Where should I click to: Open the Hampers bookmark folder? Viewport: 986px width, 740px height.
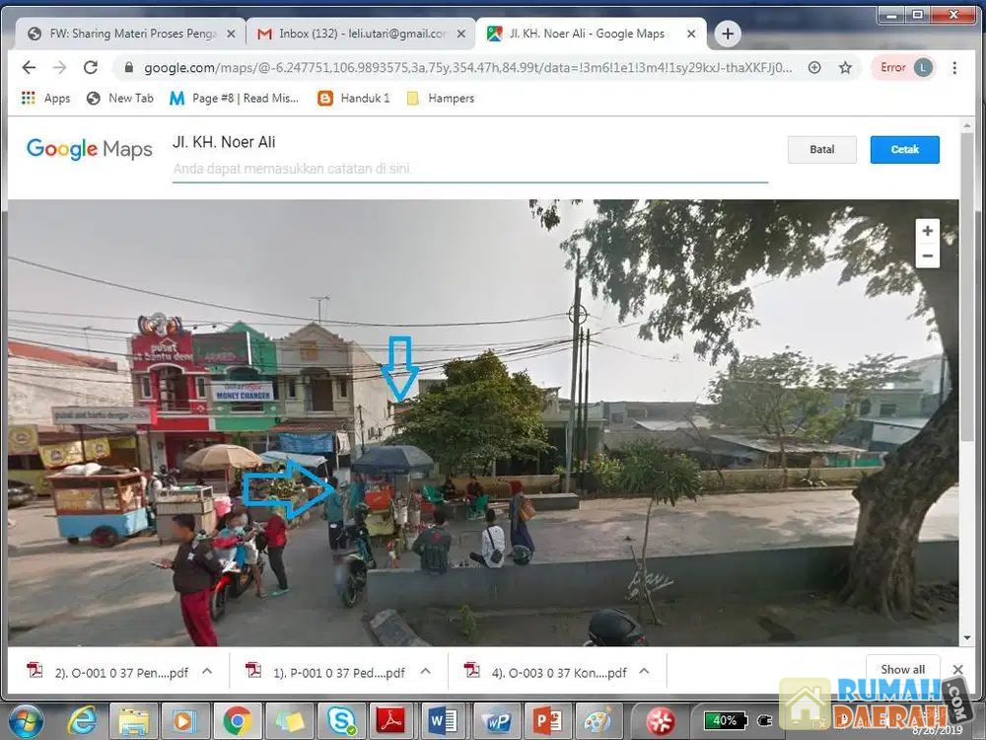tap(440, 98)
